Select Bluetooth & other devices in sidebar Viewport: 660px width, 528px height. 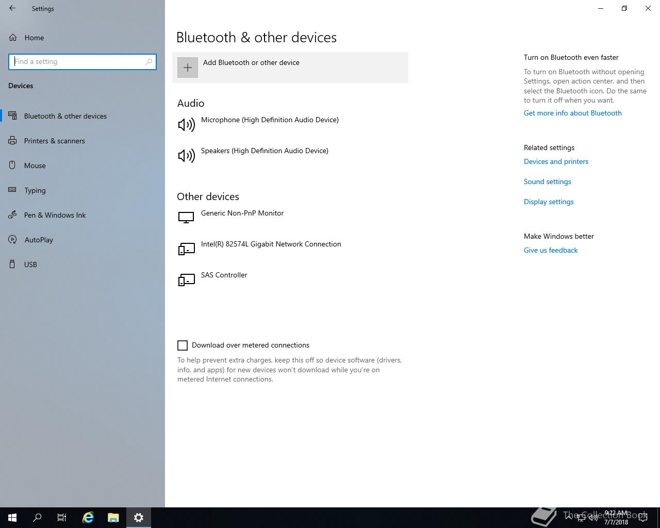82,116
